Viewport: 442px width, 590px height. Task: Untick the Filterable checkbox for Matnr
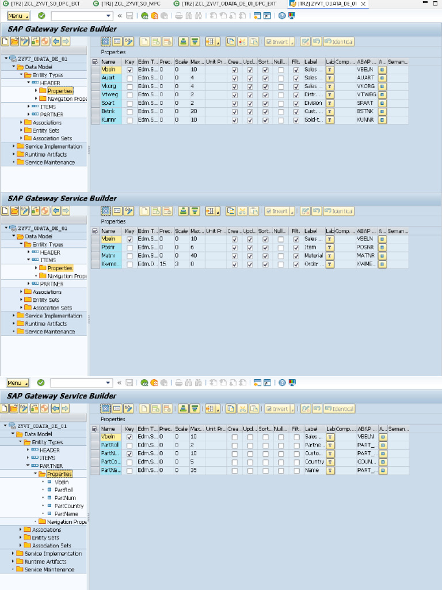(296, 256)
